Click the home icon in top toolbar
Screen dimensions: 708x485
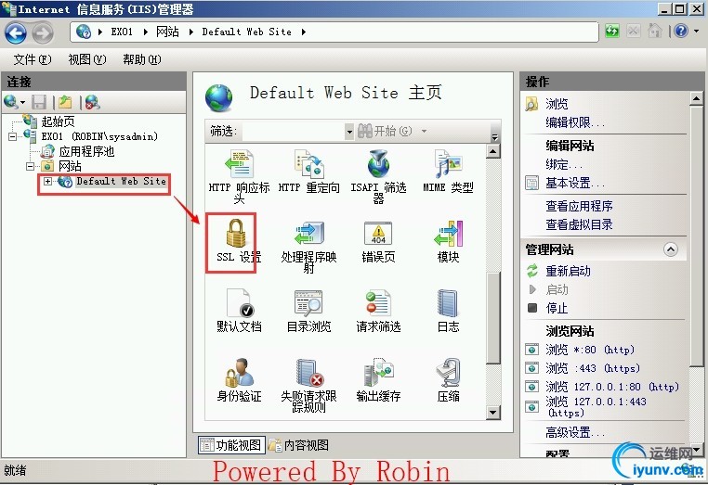point(654,32)
